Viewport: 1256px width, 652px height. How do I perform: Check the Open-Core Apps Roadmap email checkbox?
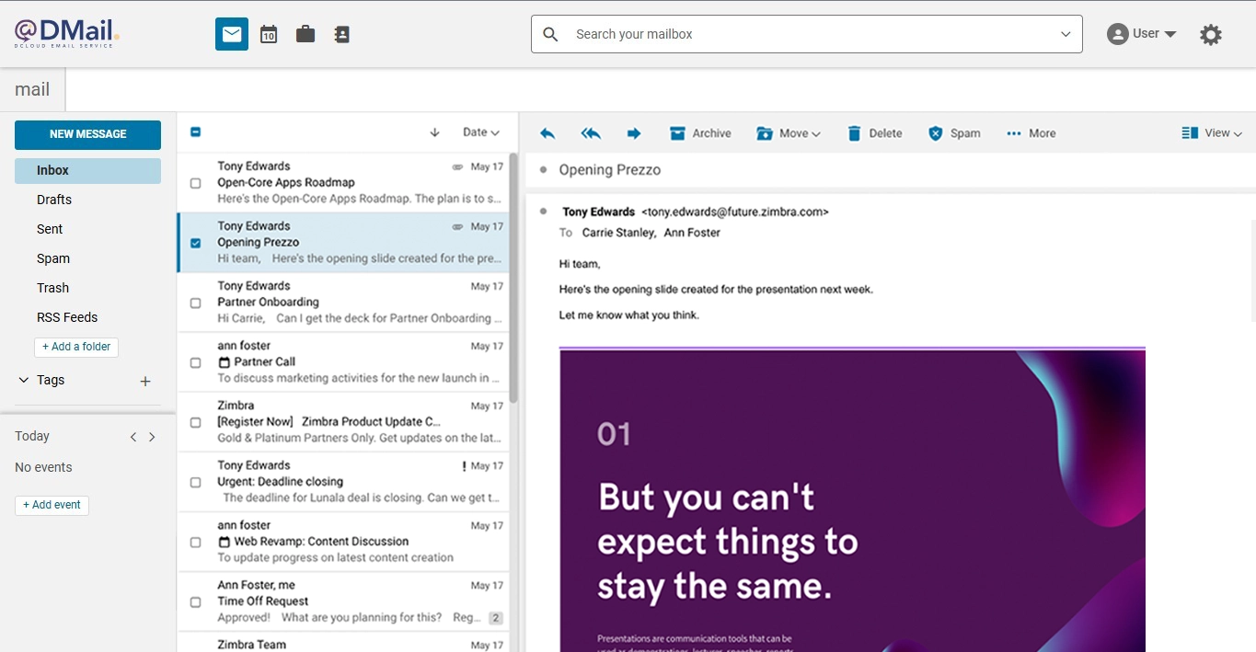pos(195,182)
